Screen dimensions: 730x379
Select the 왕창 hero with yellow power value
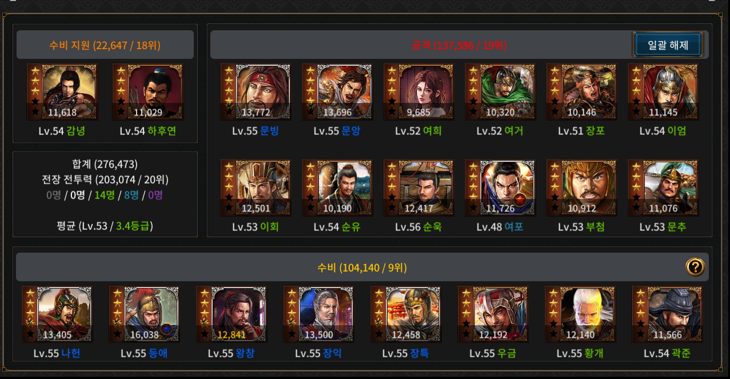pos(232,314)
